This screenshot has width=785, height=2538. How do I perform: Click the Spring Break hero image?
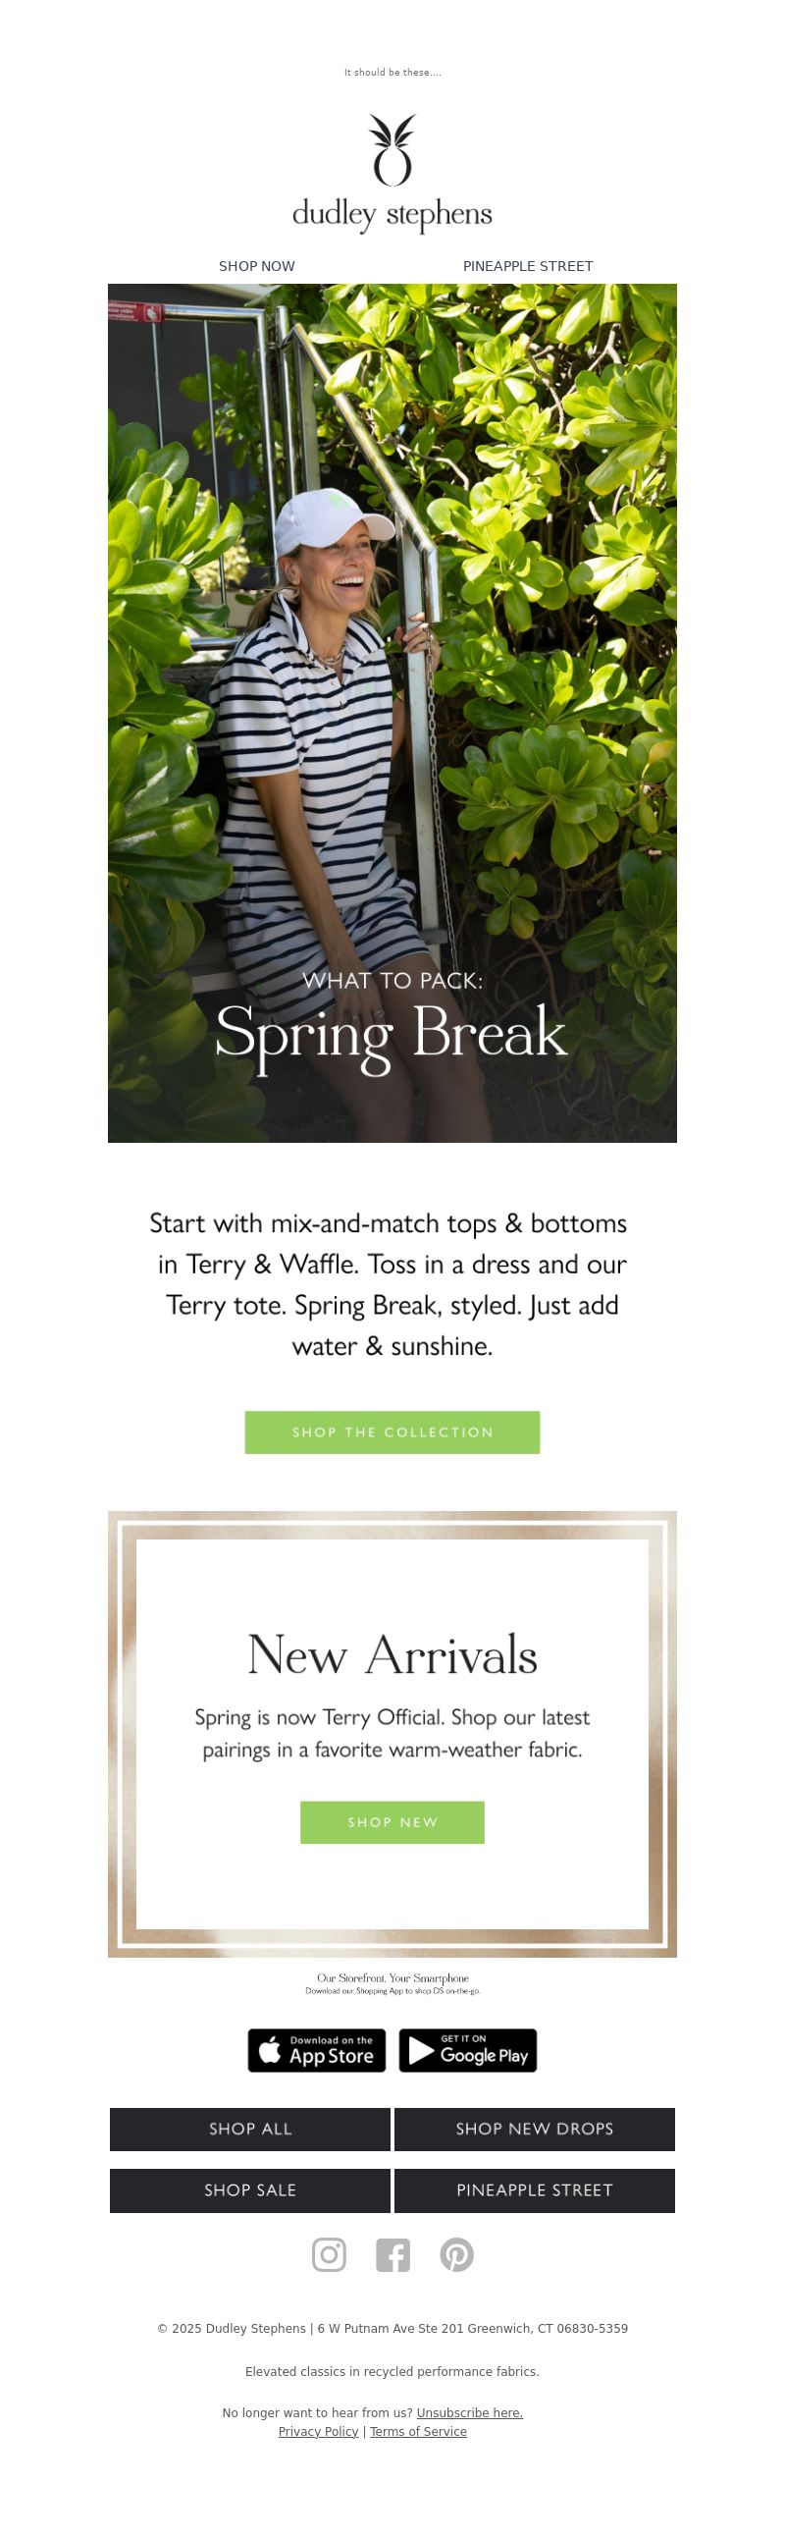pyautogui.click(x=392, y=714)
